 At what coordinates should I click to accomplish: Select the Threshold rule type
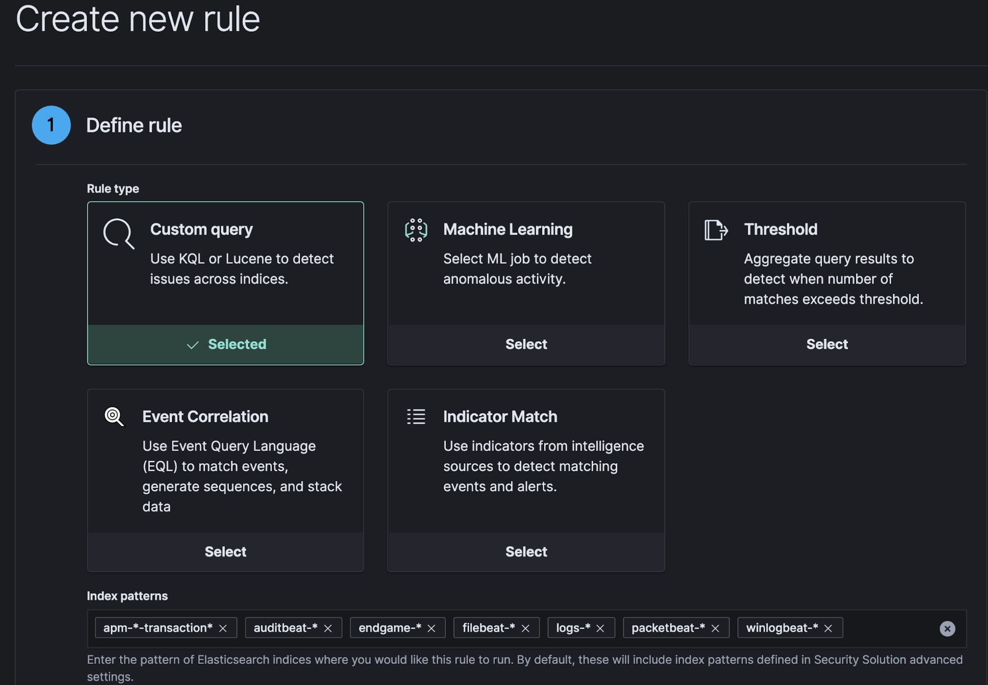pyautogui.click(x=826, y=344)
